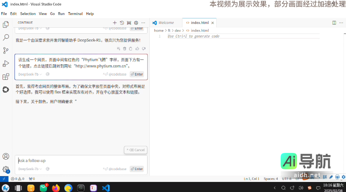Open Source Control view in activity bar
The width and height of the screenshot is (346, 192).
point(6,50)
